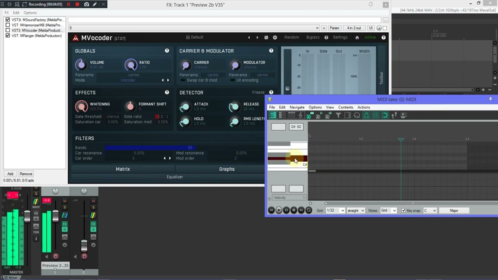
Task: Click quantize icon in MIDI editor toolbar
Action: [357, 115]
